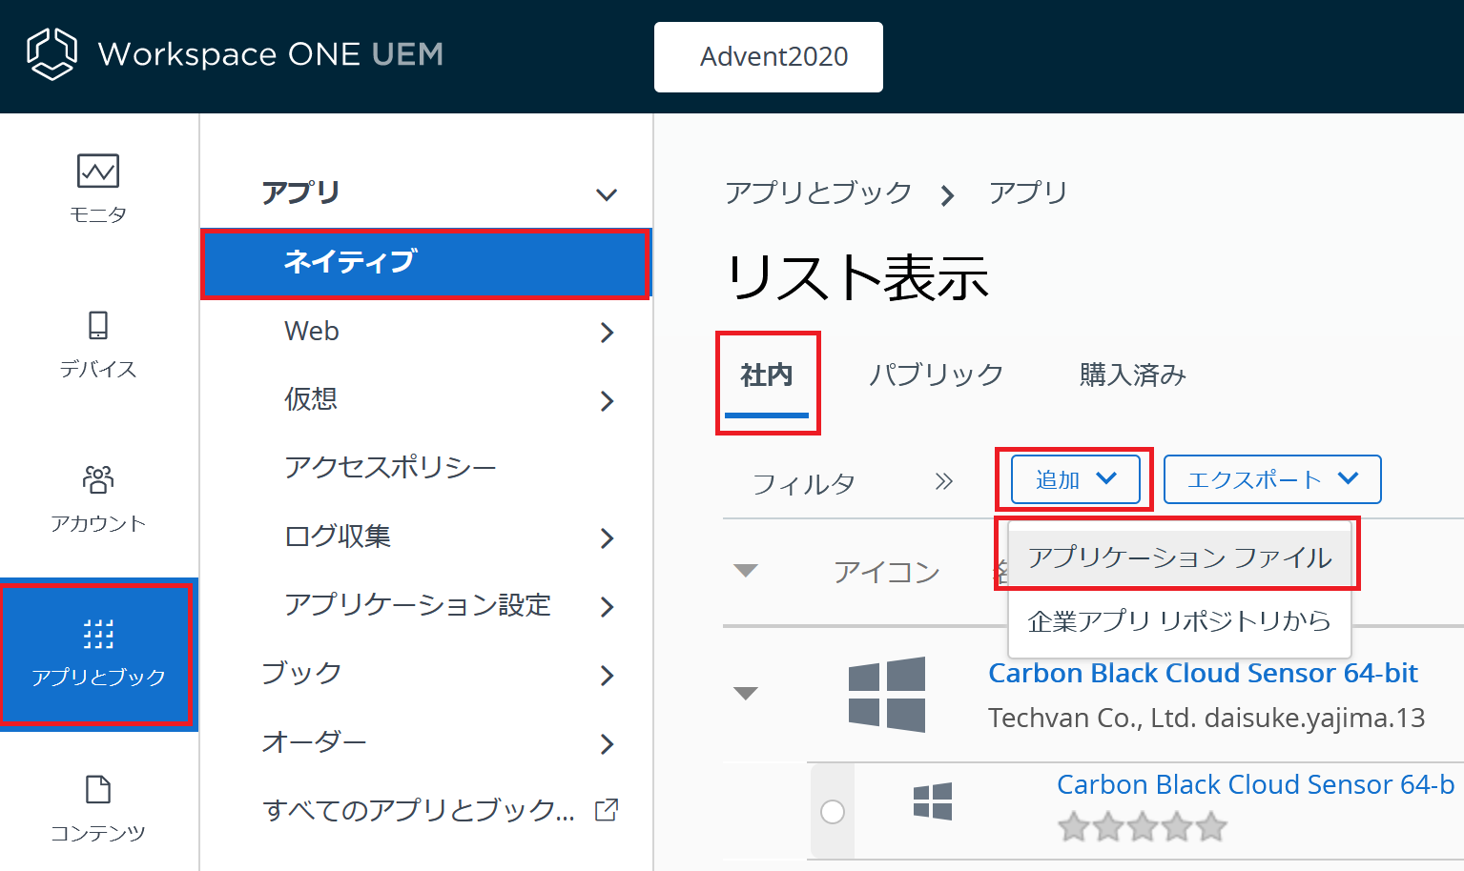Select the radio button for Carbon Black sub-row
Screen dimensions: 1464x871
(x=833, y=812)
